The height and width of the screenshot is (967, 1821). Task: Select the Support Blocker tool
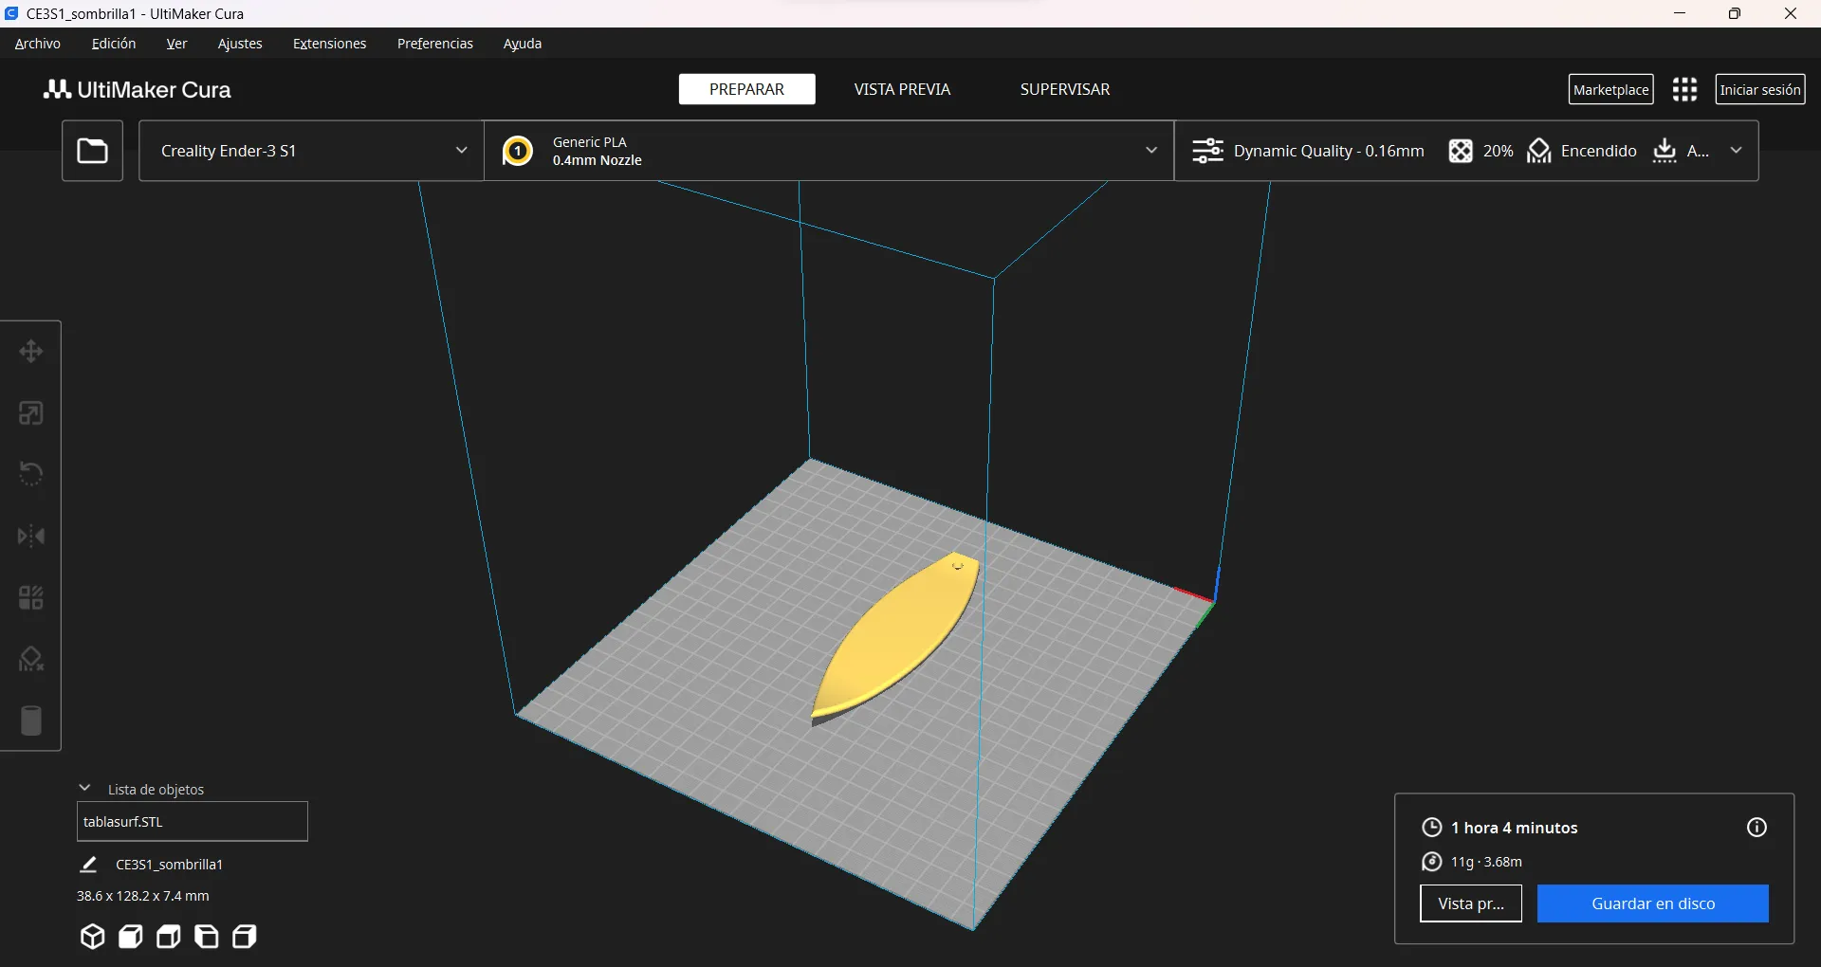(30, 660)
